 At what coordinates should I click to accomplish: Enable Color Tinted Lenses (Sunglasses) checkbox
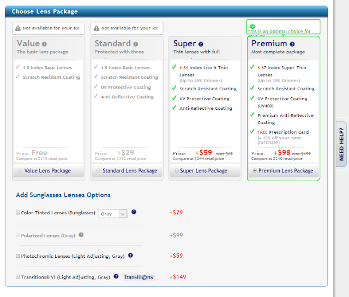[x=18, y=213]
